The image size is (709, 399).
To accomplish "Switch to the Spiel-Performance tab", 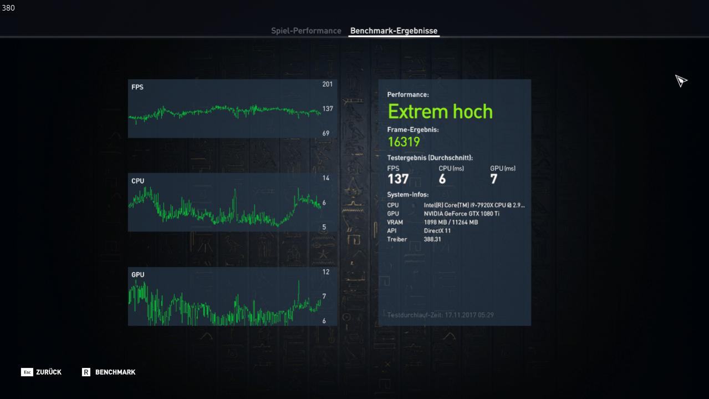I will 306,31.
